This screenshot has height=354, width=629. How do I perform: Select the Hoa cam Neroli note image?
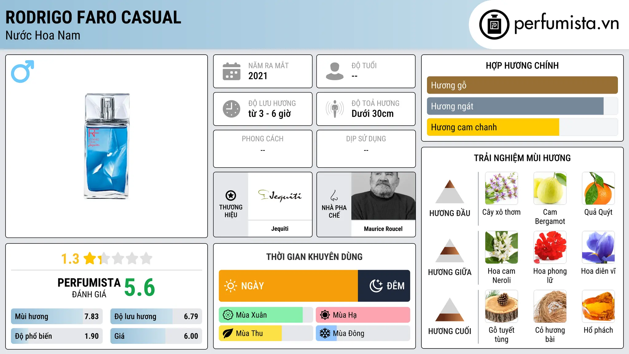(x=502, y=247)
